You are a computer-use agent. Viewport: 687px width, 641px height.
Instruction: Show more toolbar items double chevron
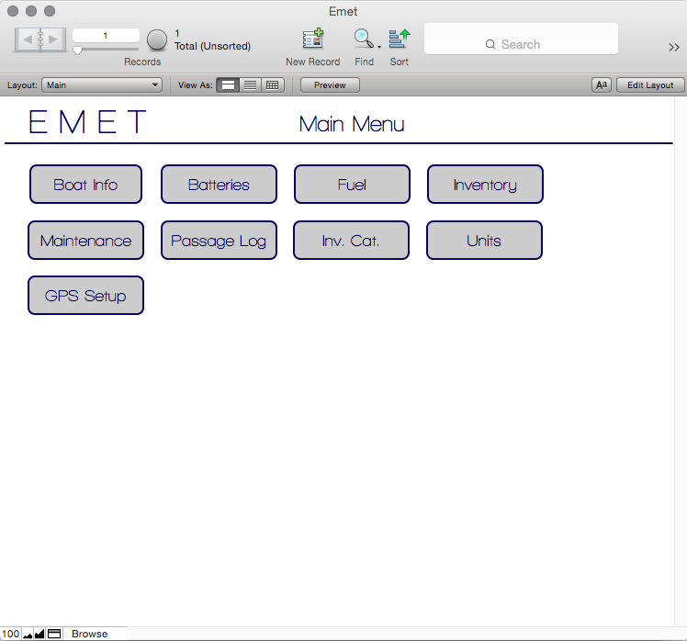coord(674,48)
